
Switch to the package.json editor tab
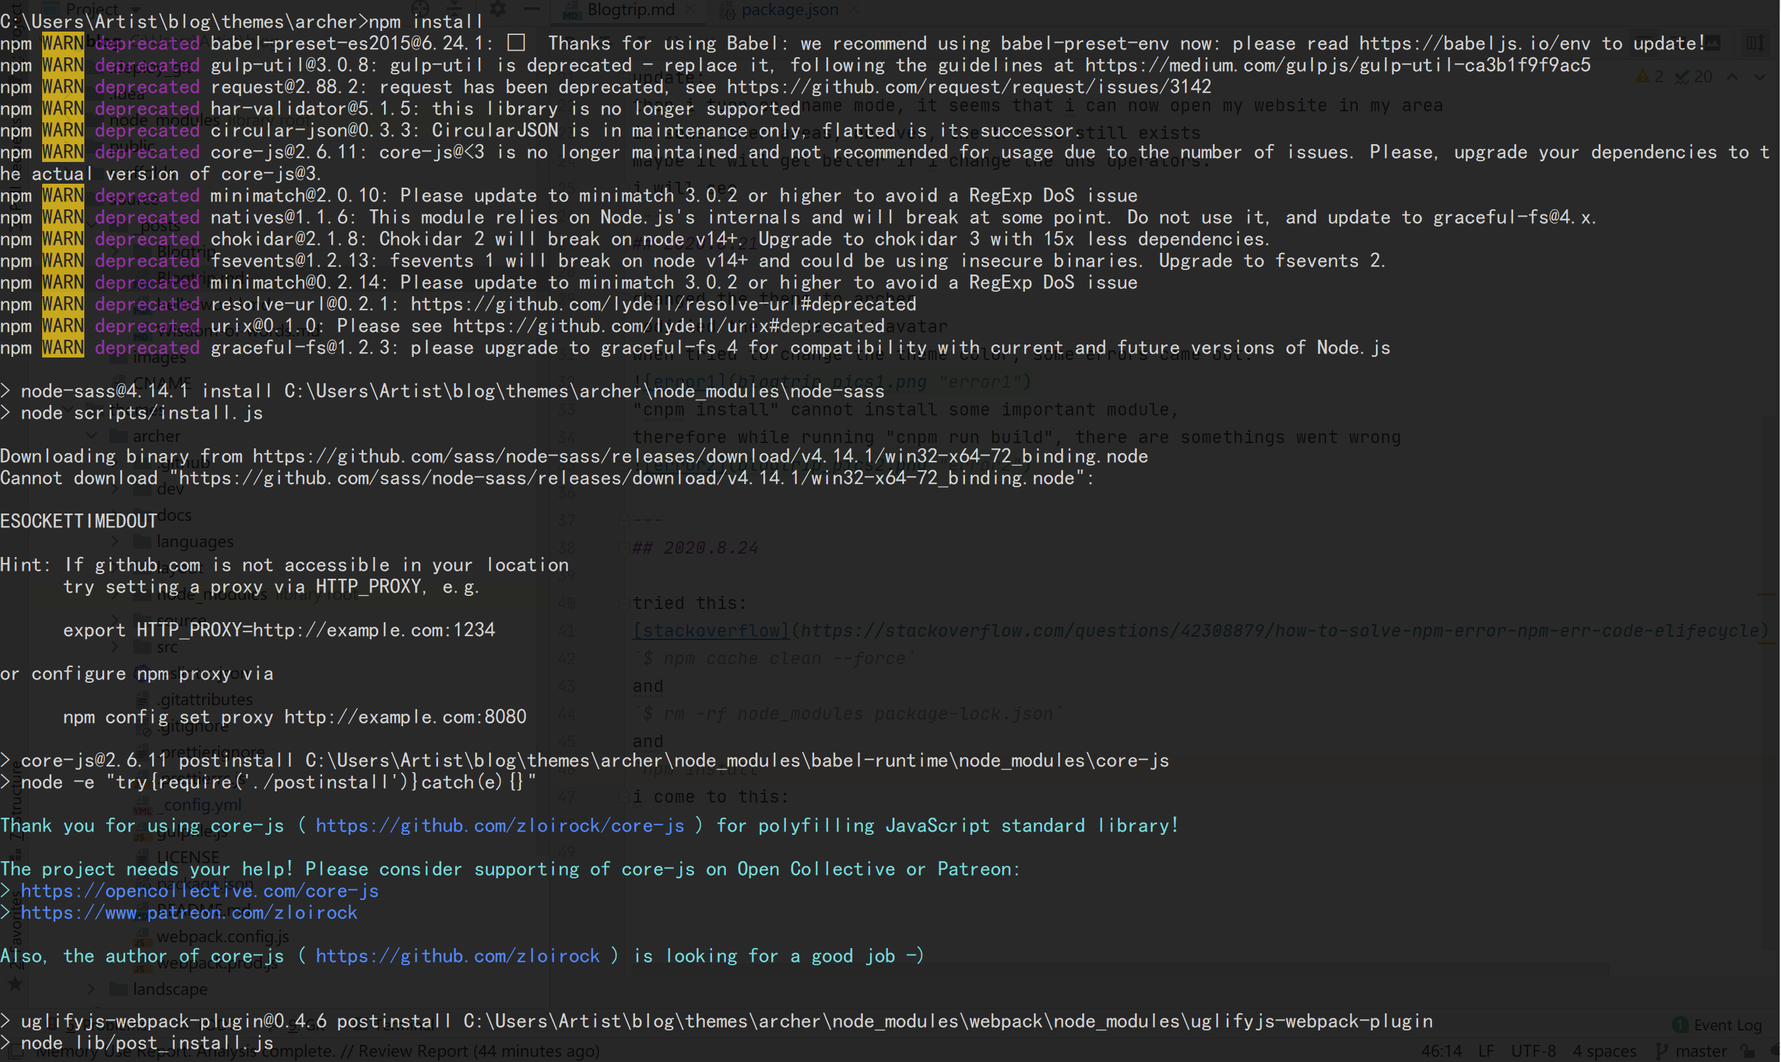[x=789, y=9]
